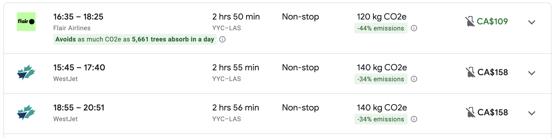Click info icon for 15:45 flight emissions
The image size is (555, 138).
414,79
